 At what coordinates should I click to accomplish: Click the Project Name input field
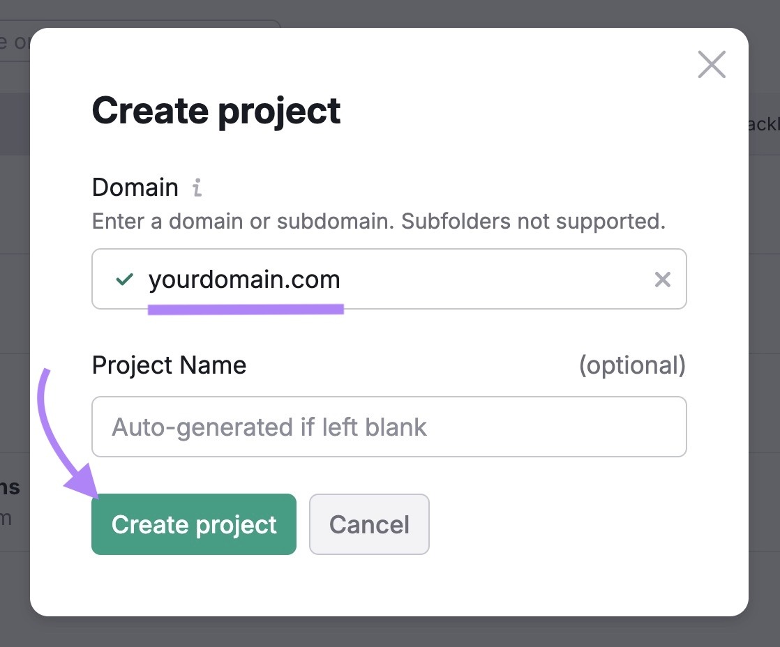[x=389, y=427]
